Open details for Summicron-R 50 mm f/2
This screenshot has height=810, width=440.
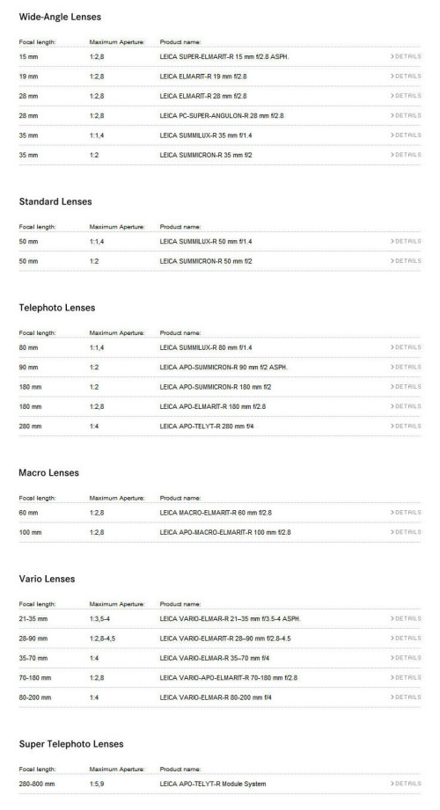[x=406, y=261]
